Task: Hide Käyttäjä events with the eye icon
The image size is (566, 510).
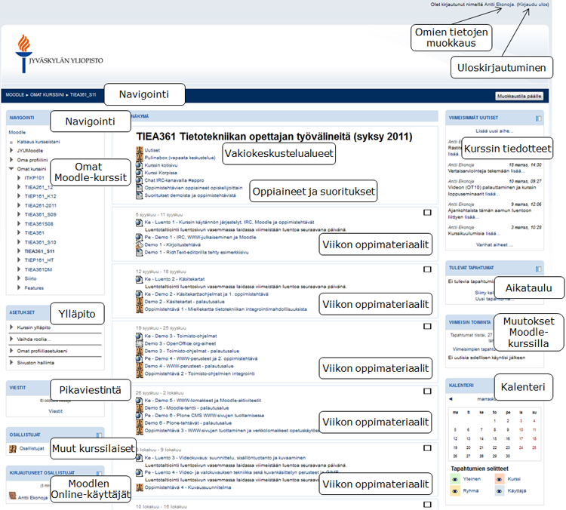Action: [500, 491]
